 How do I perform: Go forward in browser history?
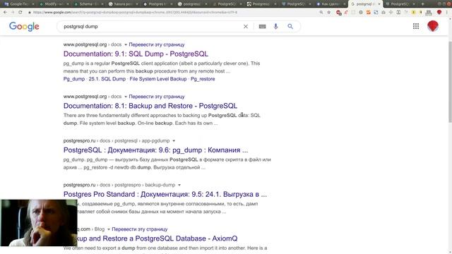tap(13, 13)
